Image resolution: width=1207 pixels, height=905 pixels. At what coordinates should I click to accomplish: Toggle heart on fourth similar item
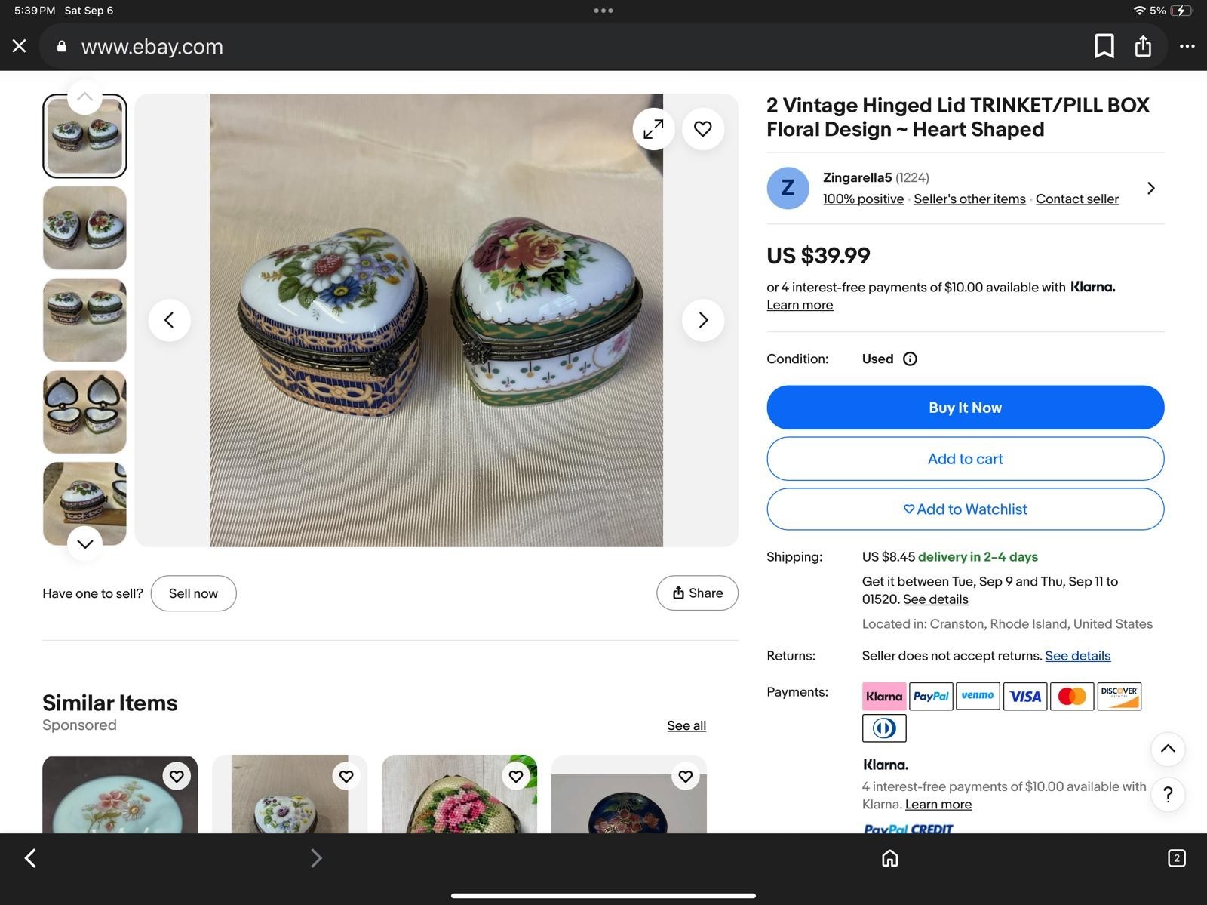tap(686, 776)
